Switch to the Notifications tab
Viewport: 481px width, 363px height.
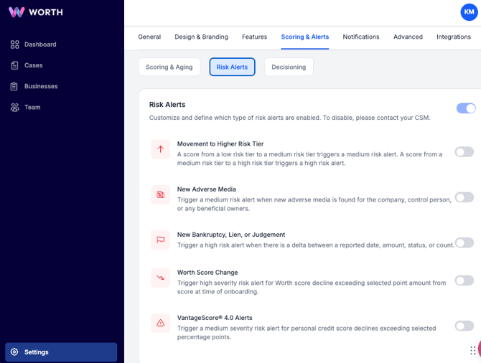(360, 37)
